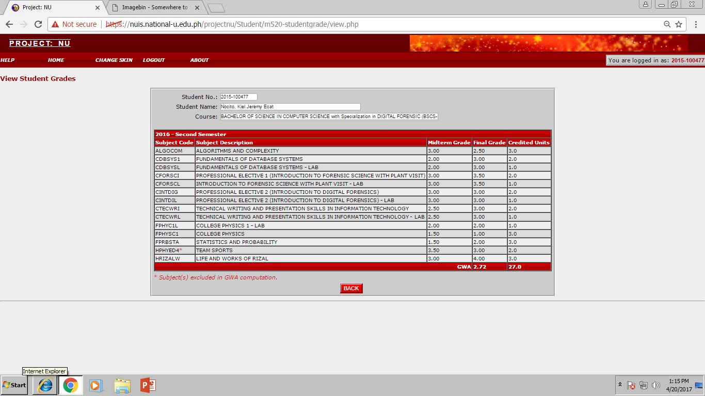Viewport: 705px width, 396px height.
Task: Click subject code FPHYC1L
Action: (167, 225)
